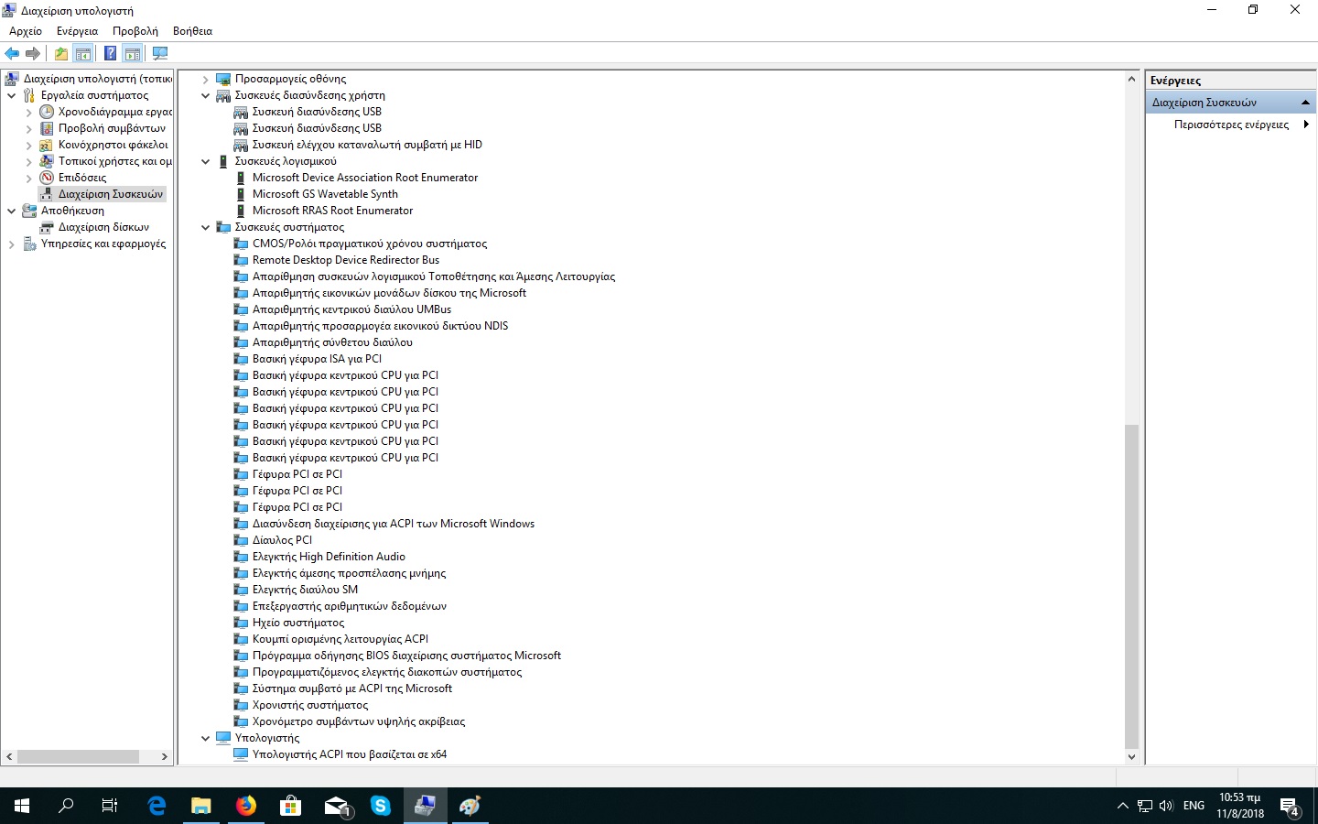Expand the Προβολή συμβάντων node
Screen dimensions: 1318x824
[28, 128]
